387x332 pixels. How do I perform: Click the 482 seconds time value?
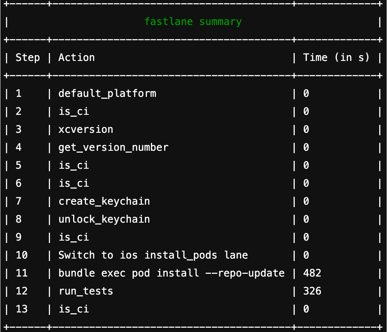[312, 273]
